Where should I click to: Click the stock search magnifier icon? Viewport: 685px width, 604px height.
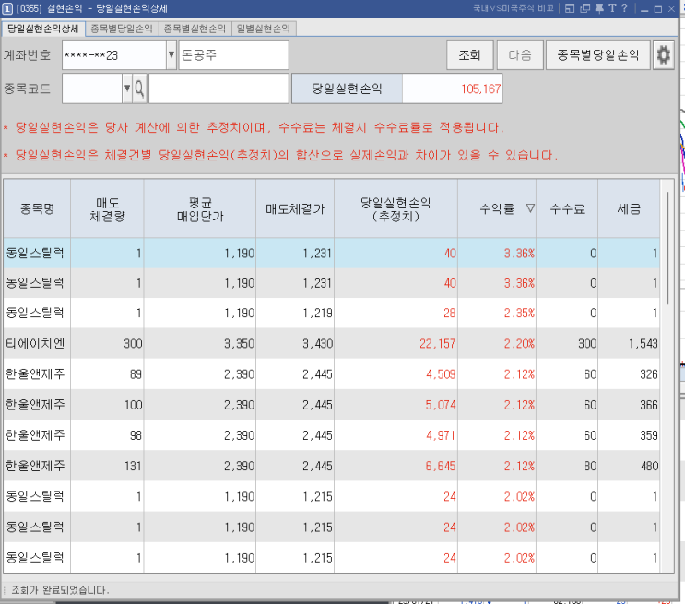[139, 89]
